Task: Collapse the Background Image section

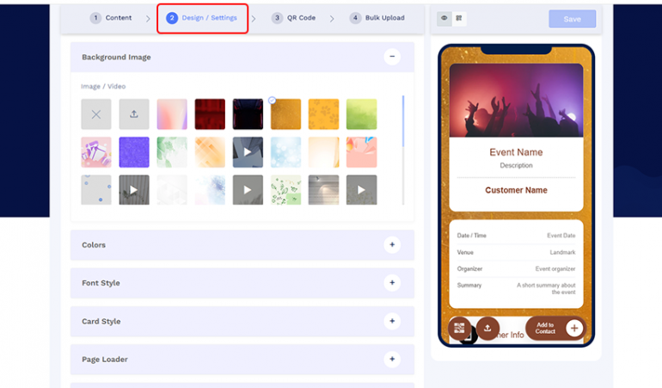Action: coord(392,57)
